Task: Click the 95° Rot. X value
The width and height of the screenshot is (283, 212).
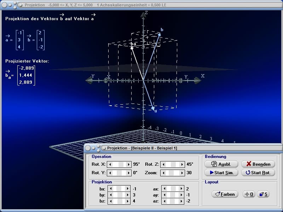Action: tap(137, 164)
